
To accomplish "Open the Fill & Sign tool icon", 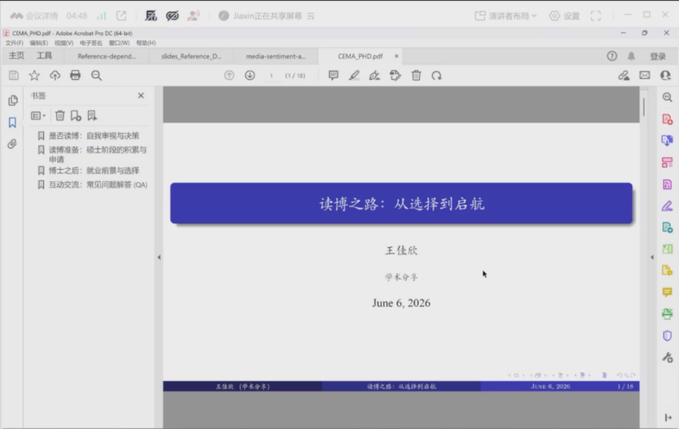I will tap(667, 206).
